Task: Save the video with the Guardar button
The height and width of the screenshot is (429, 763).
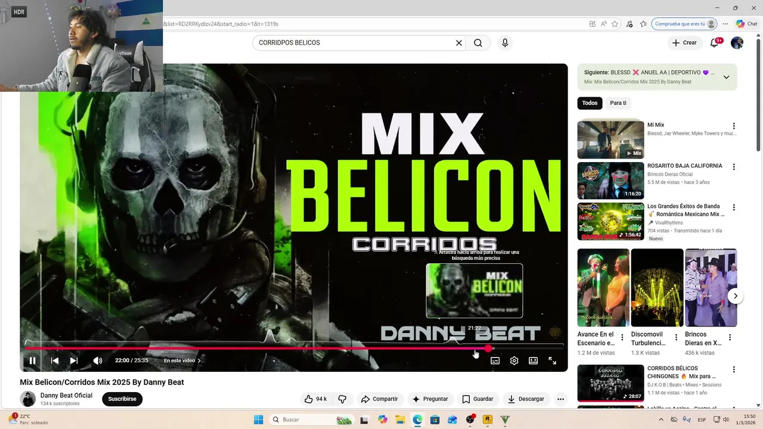Action: [x=477, y=399]
